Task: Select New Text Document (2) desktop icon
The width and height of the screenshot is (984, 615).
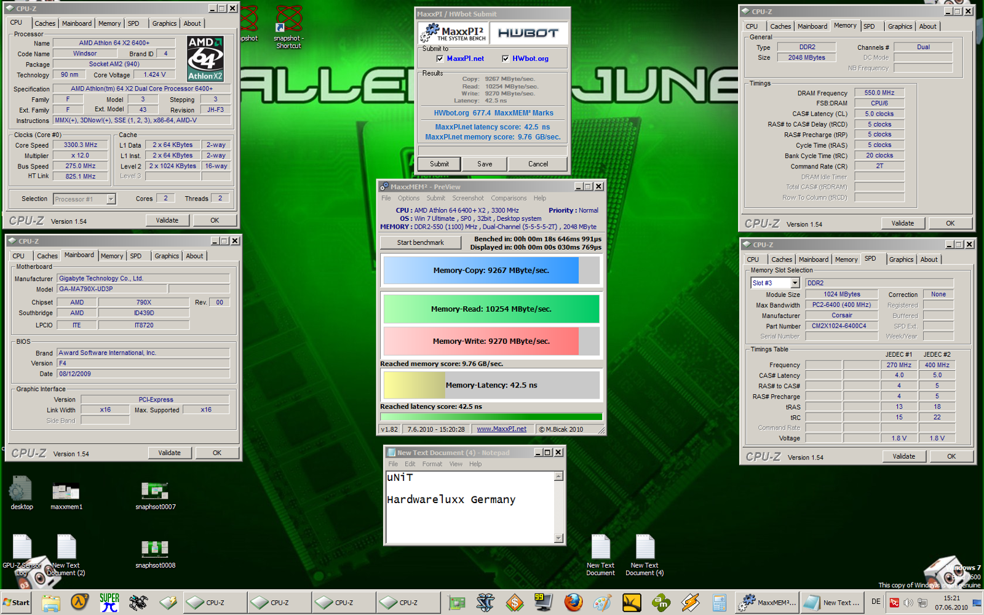Action: (x=66, y=555)
